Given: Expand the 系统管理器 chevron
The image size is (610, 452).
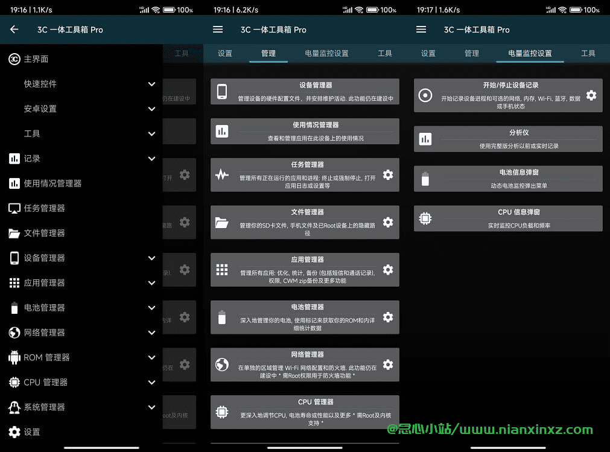Looking at the screenshot, I should point(151,407).
